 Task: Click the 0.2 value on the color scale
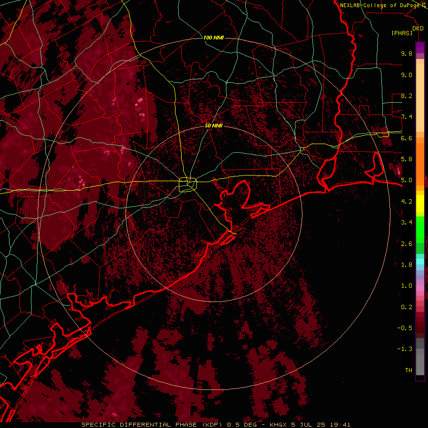pos(407,307)
